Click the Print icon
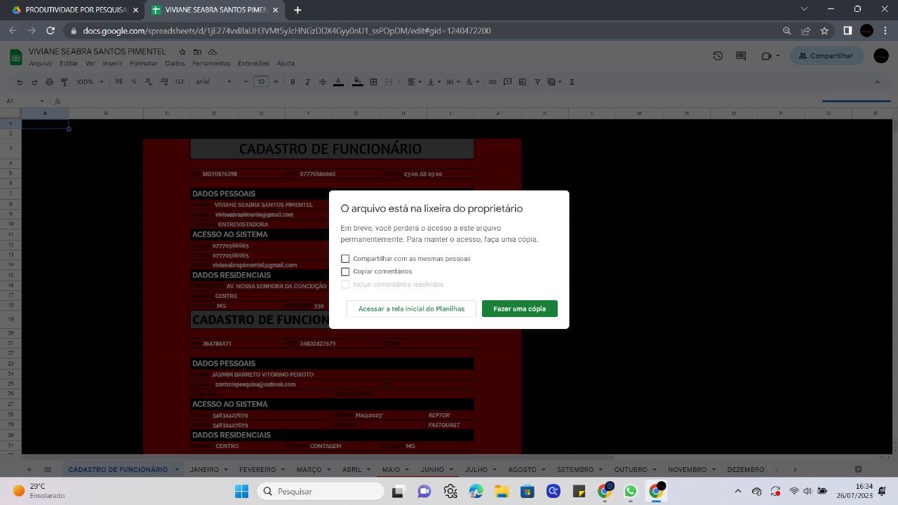The height and width of the screenshot is (505, 898). click(x=49, y=82)
